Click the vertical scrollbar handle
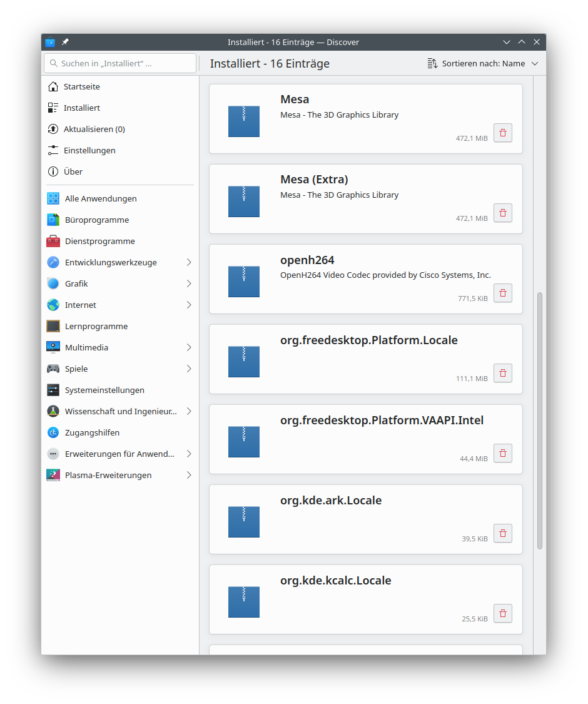The width and height of the screenshot is (588, 704). click(x=540, y=421)
